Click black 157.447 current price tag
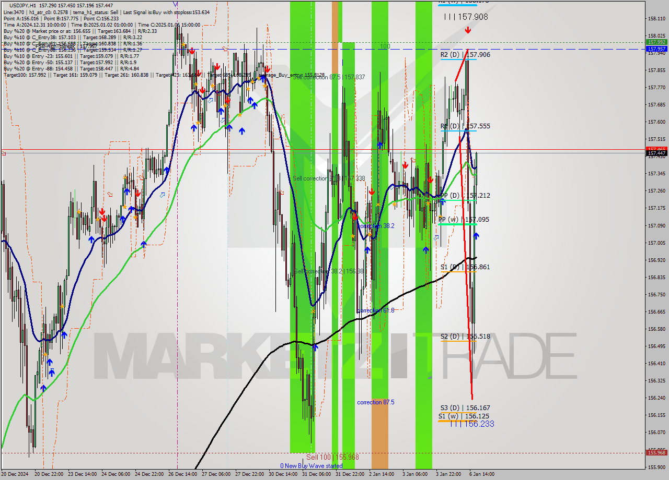This screenshot has height=480, width=669. pos(656,153)
